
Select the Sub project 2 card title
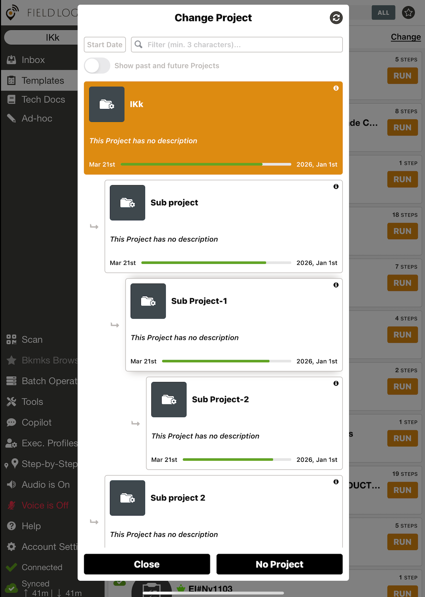pyautogui.click(x=178, y=498)
